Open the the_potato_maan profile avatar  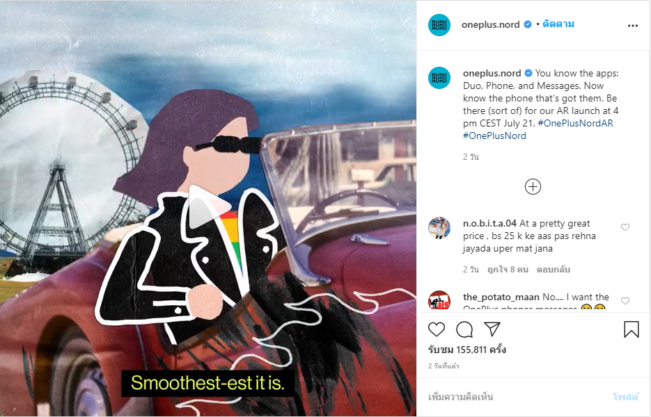(439, 300)
